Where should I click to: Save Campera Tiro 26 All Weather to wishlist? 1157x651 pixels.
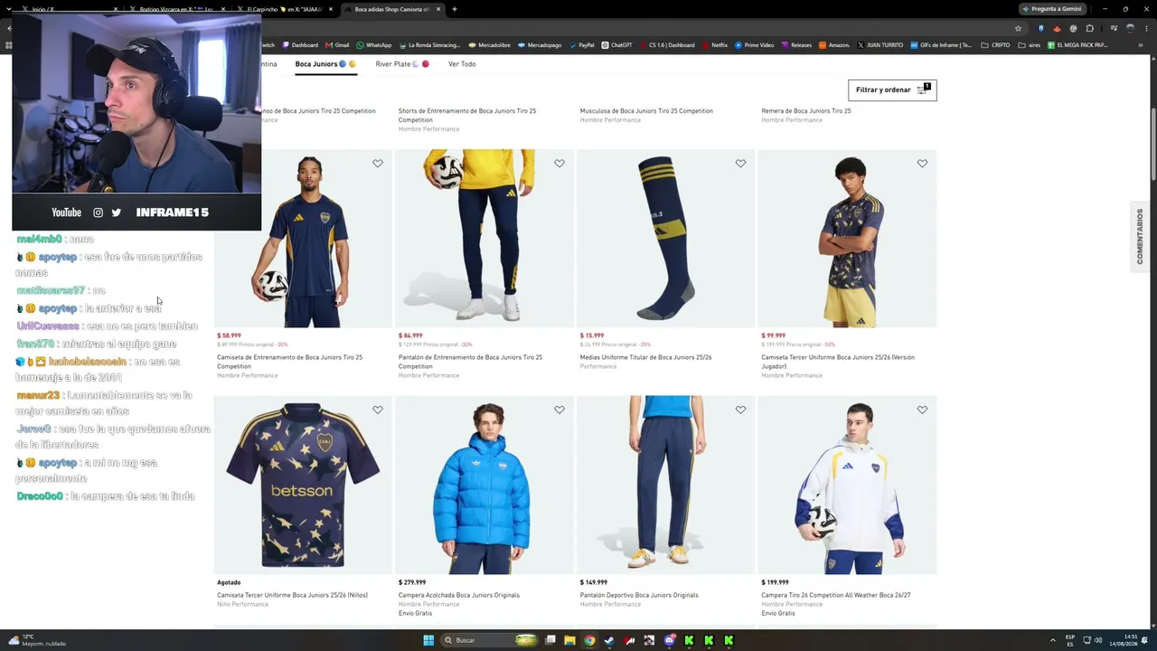click(x=922, y=410)
